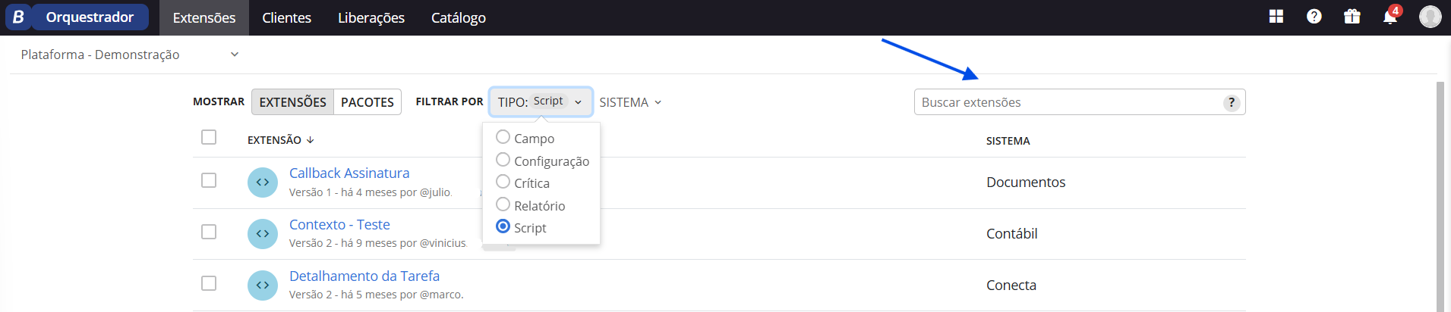Toggle the select-all extensions checkbox
This screenshot has width=1451, height=312.
click(x=209, y=137)
